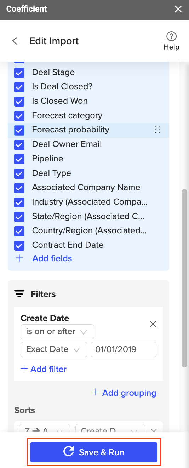189x468 pixels.
Task: Uncheck the Pipeline field checkbox
Action: [19, 159]
